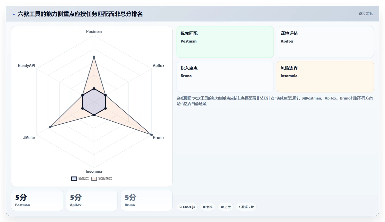Screen dimensions: 385x222
Task: Click the 实施难度 data point on the JMeter axis
Action: (x=50, y=127)
